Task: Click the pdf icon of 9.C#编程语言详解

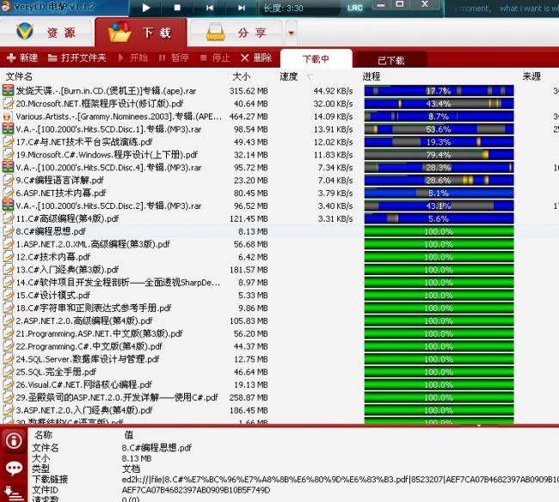Action: click(x=8, y=180)
